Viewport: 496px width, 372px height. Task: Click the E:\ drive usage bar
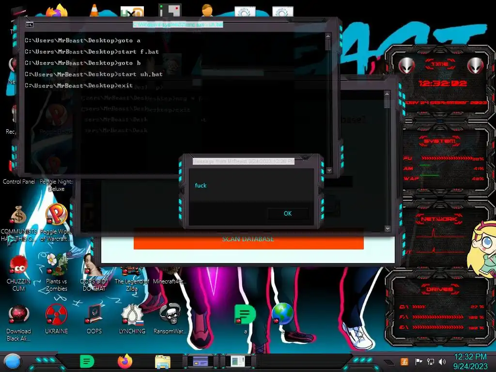pyautogui.click(x=438, y=327)
